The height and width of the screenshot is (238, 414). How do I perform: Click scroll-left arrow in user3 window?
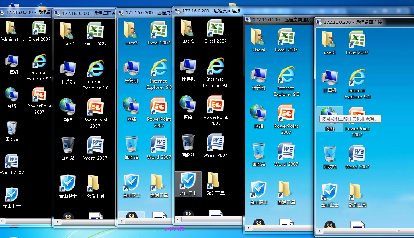[x=121, y=221]
